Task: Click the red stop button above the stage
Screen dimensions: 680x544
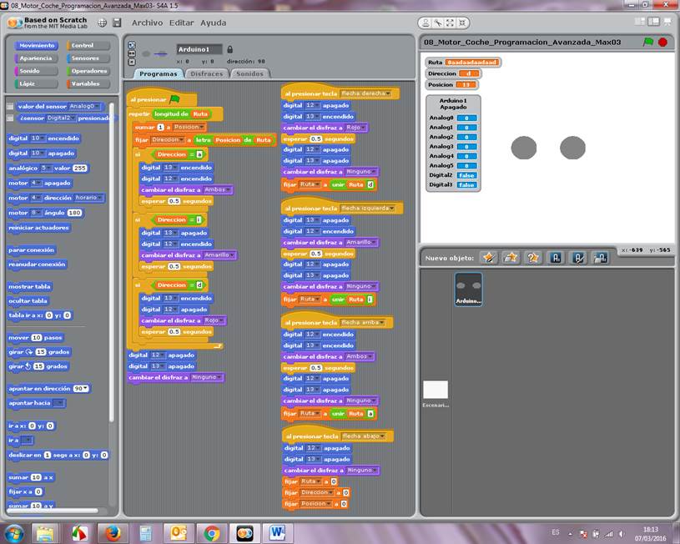Action: tap(662, 42)
